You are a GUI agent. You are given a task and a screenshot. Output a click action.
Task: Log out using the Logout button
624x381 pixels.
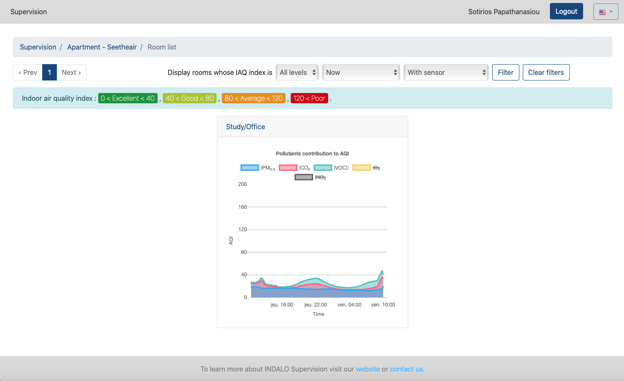(566, 12)
